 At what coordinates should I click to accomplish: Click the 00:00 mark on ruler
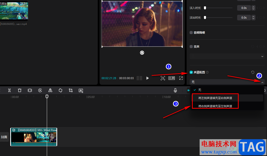(x=15, y=97)
